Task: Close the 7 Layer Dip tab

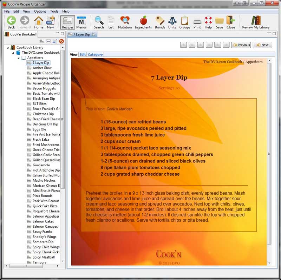Action: point(94,34)
